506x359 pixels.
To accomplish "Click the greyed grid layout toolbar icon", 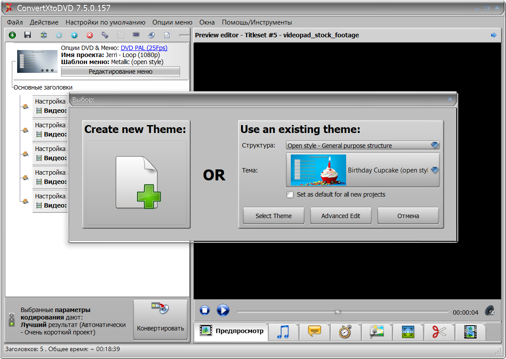I will click(x=121, y=35).
